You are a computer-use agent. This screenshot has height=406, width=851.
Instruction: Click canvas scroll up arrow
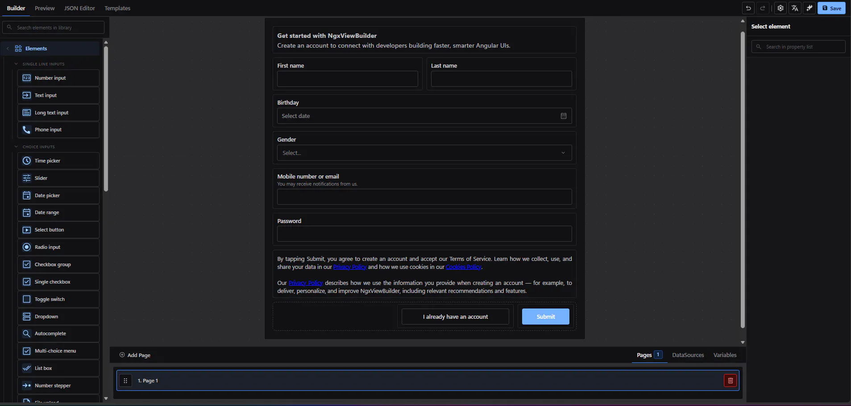(743, 21)
